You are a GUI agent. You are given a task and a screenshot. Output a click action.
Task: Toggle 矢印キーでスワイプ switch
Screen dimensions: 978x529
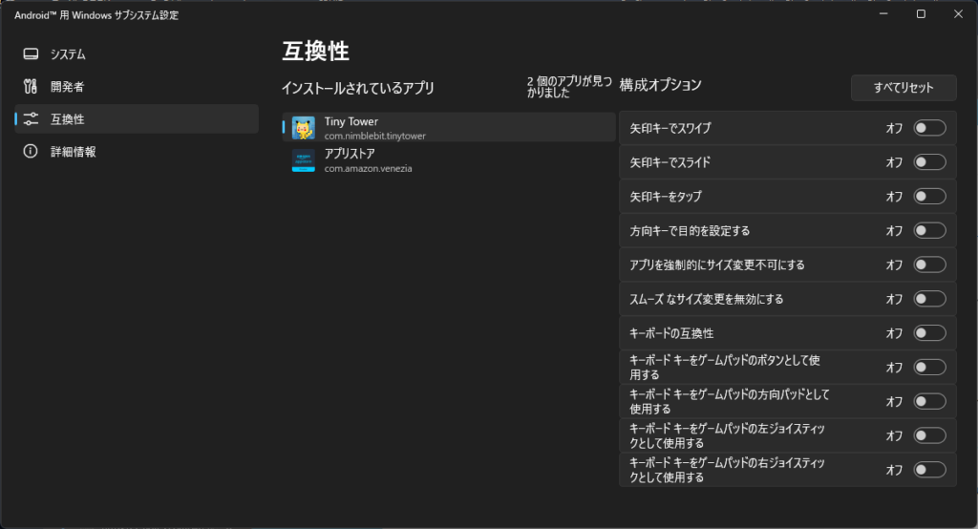click(x=929, y=128)
